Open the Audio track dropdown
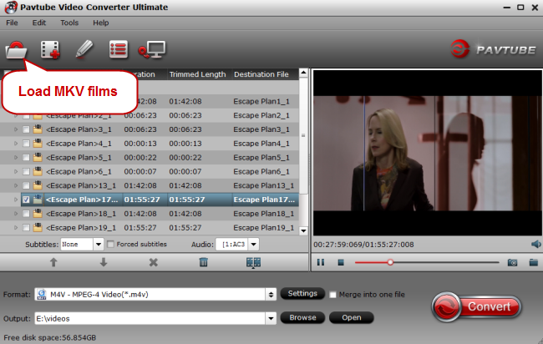 coord(253,245)
